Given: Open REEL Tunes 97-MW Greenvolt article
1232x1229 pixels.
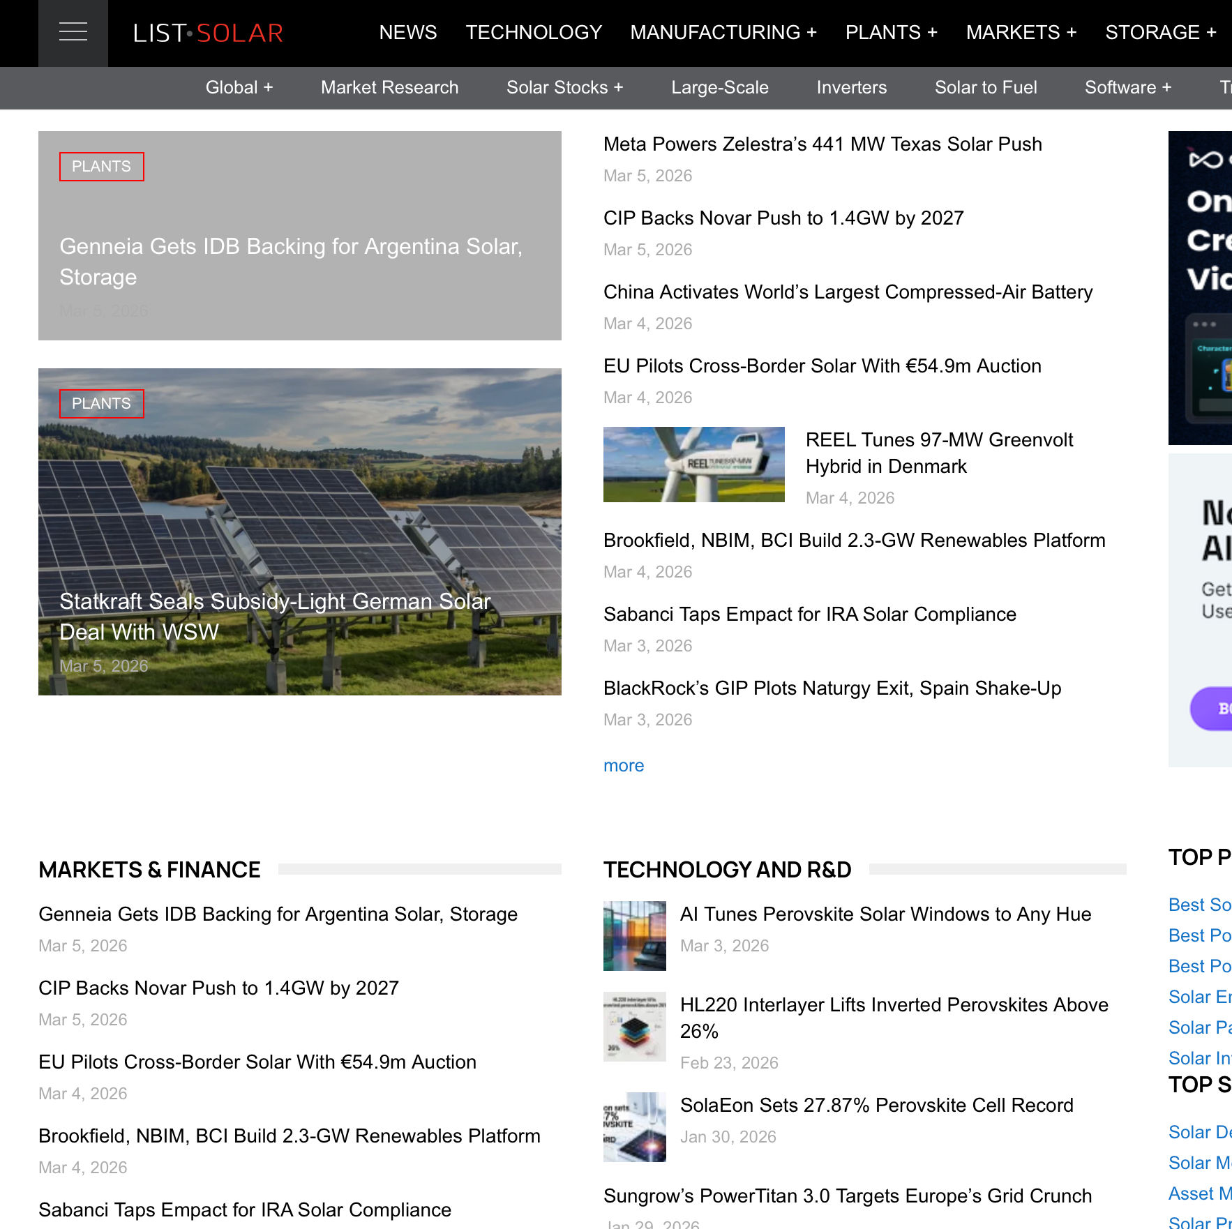Looking at the screenshot, I should coord(939,453).
